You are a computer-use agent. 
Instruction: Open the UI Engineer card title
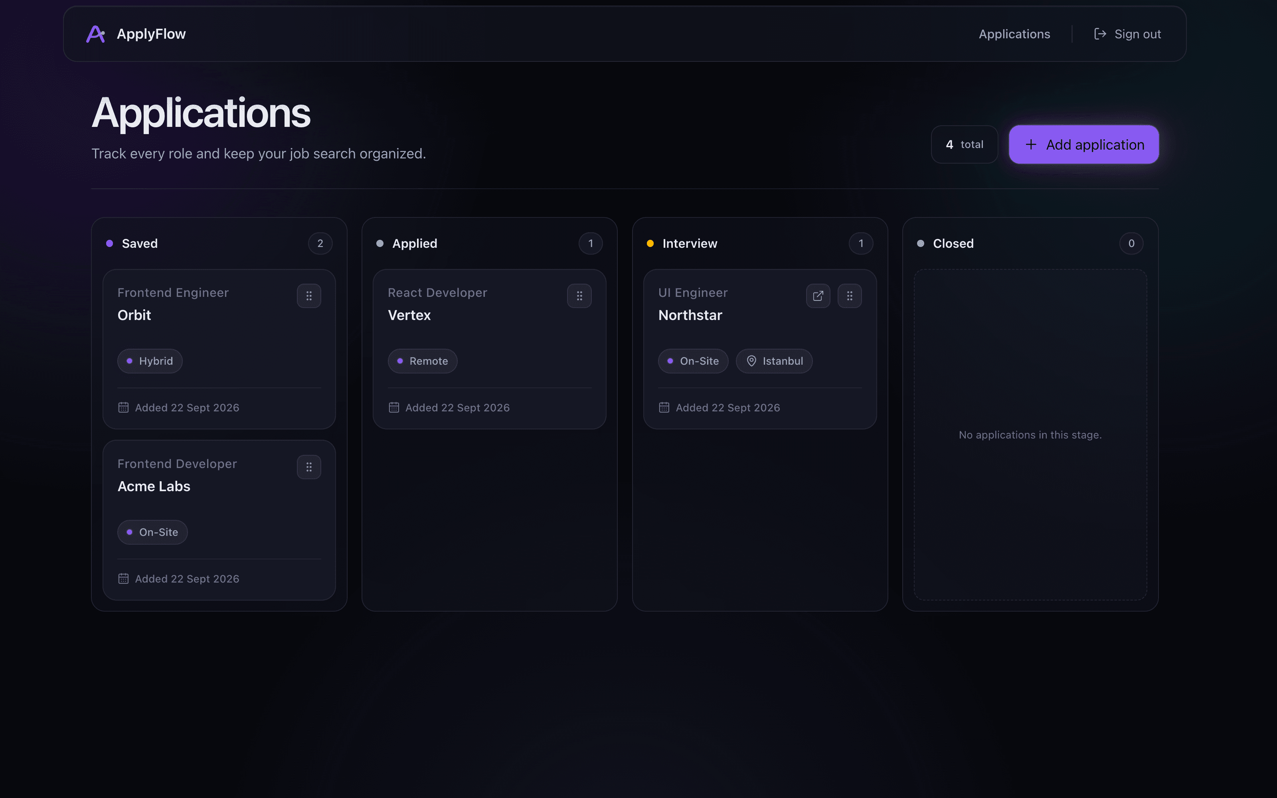(693, 292)
